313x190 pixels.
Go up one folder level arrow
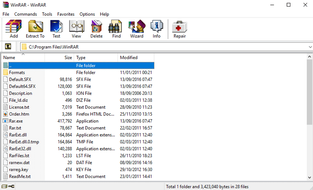8,47
